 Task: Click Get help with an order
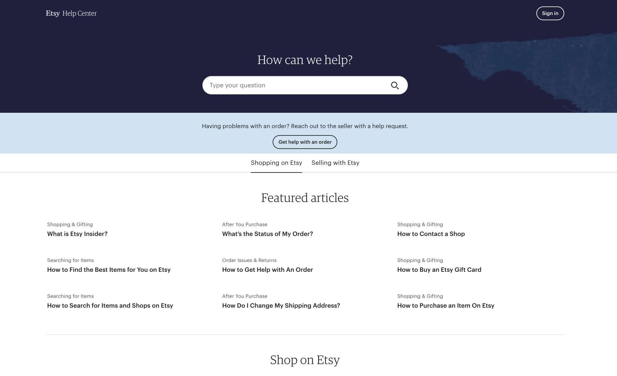tap(305, 142)
